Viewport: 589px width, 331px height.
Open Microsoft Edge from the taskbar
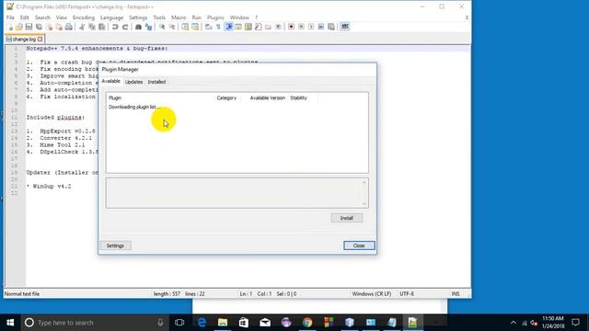click(x=202, y=323)
